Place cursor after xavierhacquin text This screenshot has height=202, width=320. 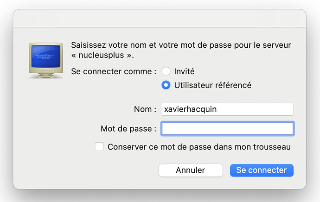coord(217,109)
